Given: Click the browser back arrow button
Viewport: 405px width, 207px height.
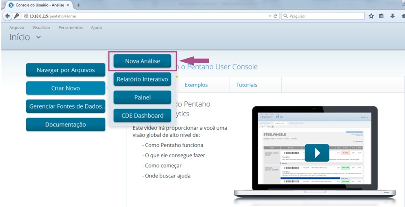Looking at the screenshot, I should [7, 16].
